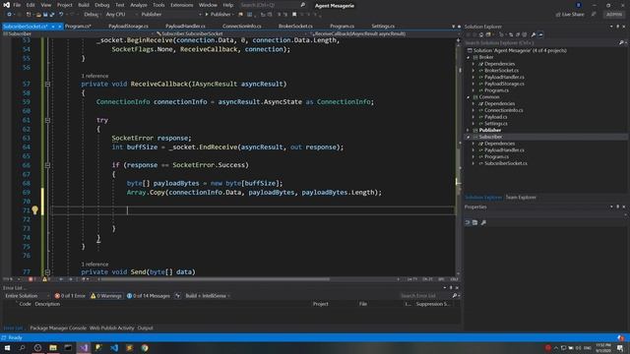Viewport: 630px width, 354px height.
Task: Toggle the 0 of 14 Messages filter
Action: click(149, 296)
